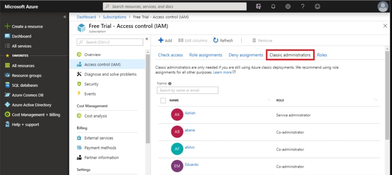Open the afshin user link
The image size is (392, 175).
tap(189, 147)
